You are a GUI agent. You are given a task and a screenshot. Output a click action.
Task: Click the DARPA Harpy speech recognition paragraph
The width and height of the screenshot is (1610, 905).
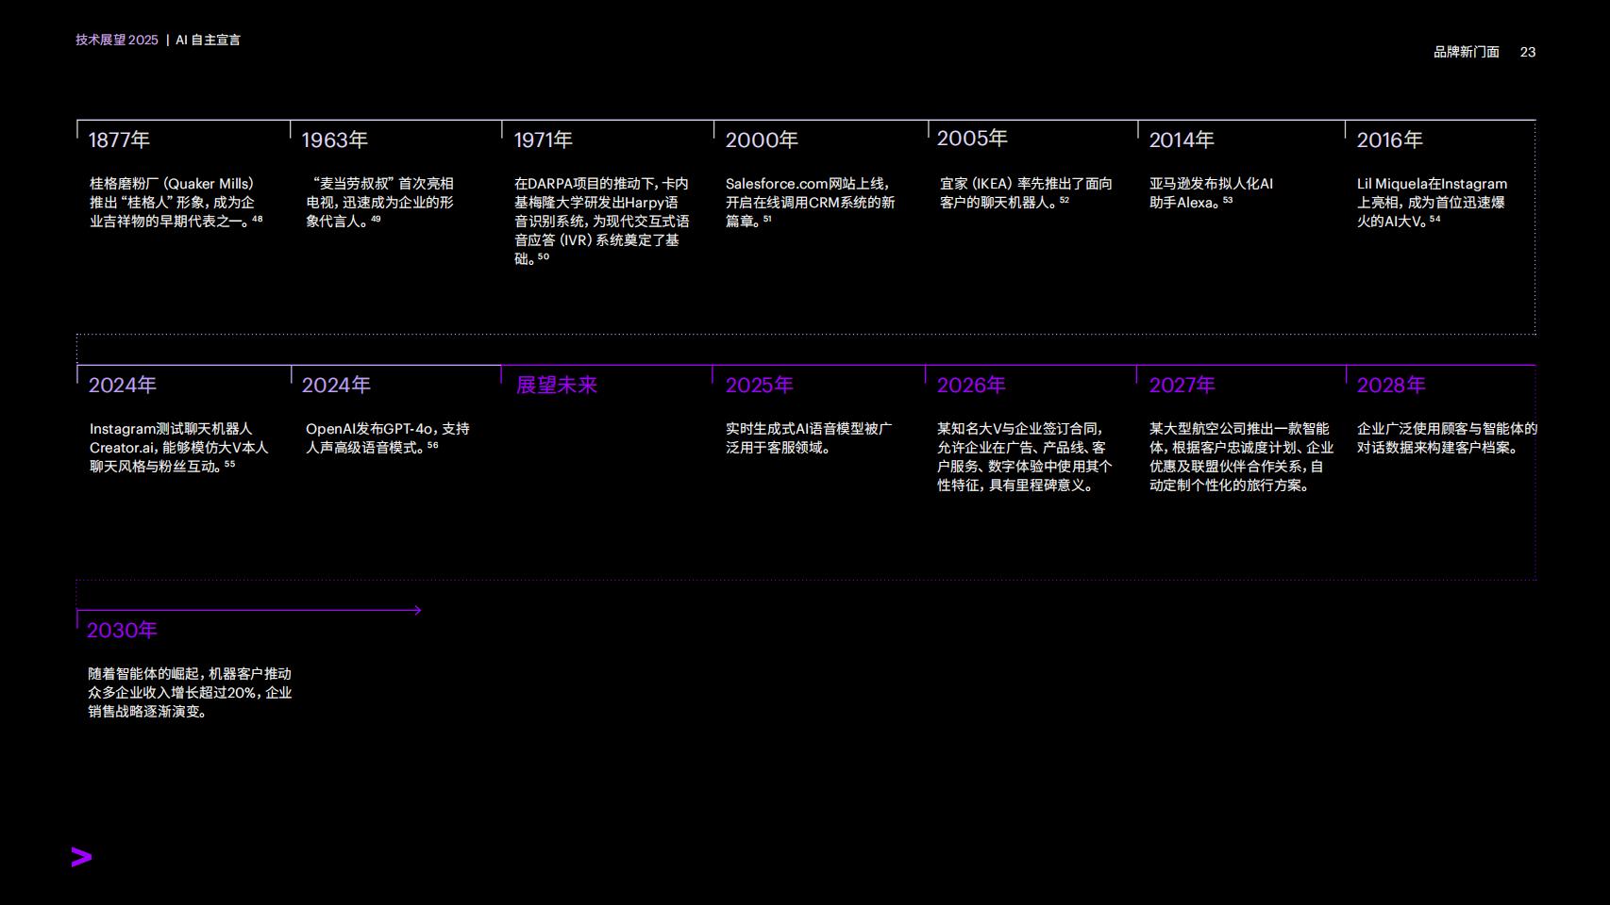[x=601, y=221]
